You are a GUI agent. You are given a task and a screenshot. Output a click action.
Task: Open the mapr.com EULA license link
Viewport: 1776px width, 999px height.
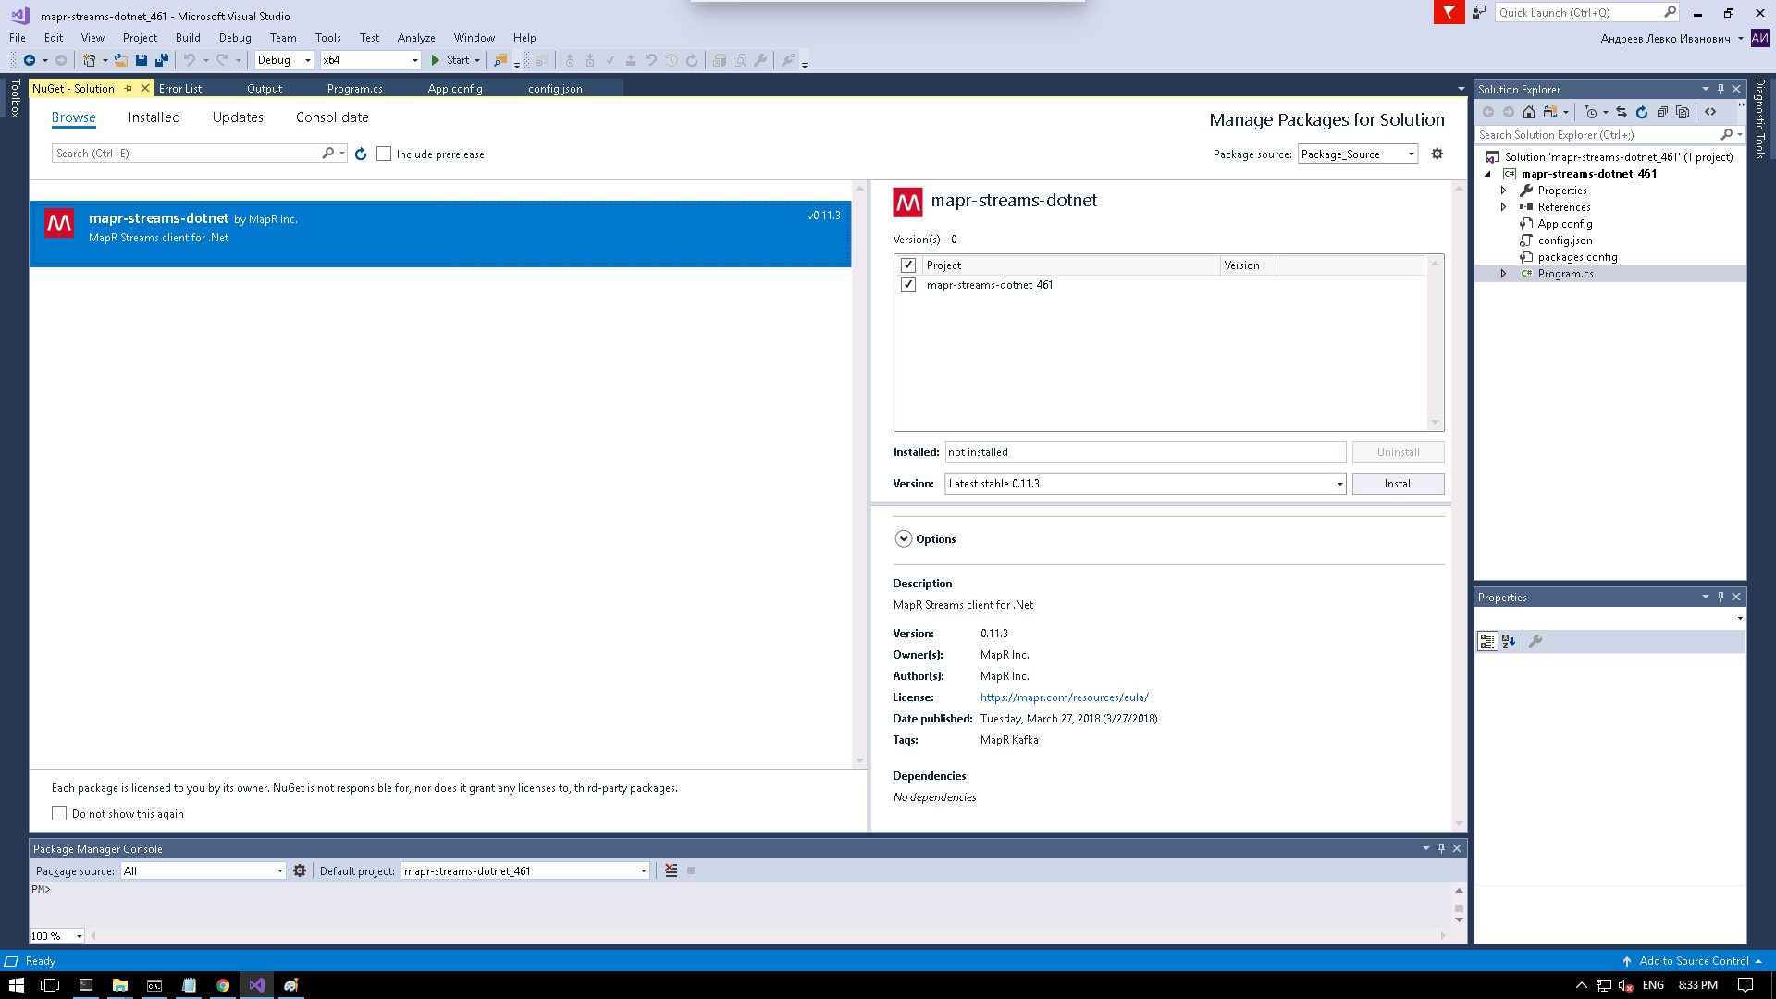(1064, 697)
